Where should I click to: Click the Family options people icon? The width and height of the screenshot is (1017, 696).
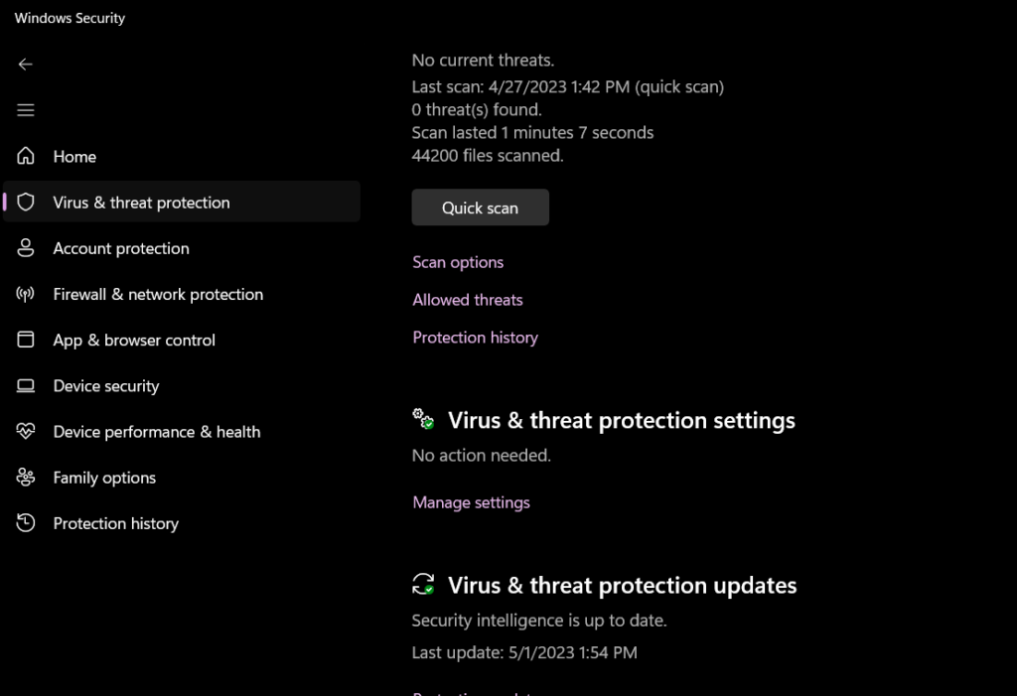tap(26, 478)
